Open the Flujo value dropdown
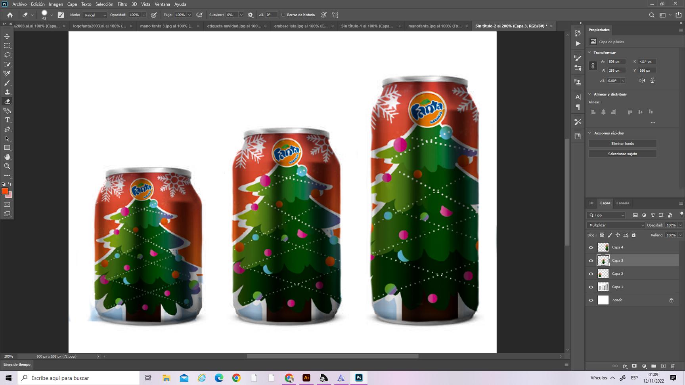The width and height of the screenshot is (685, 385). click(189, 15)
